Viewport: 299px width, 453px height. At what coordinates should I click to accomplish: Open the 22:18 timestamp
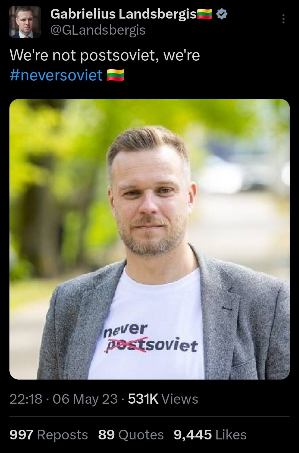(26, 399)
